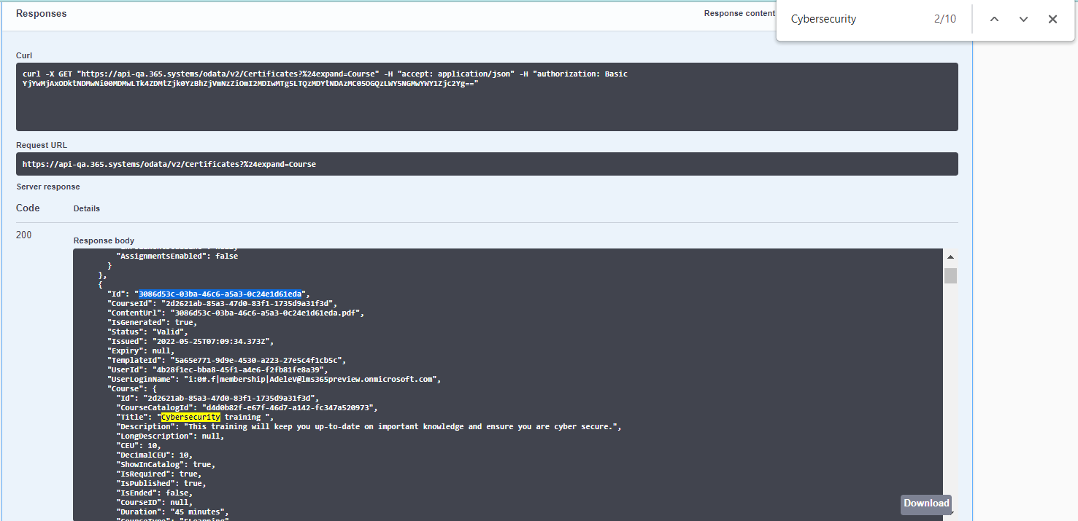Click the Responses section header

[x=41, y=13]
